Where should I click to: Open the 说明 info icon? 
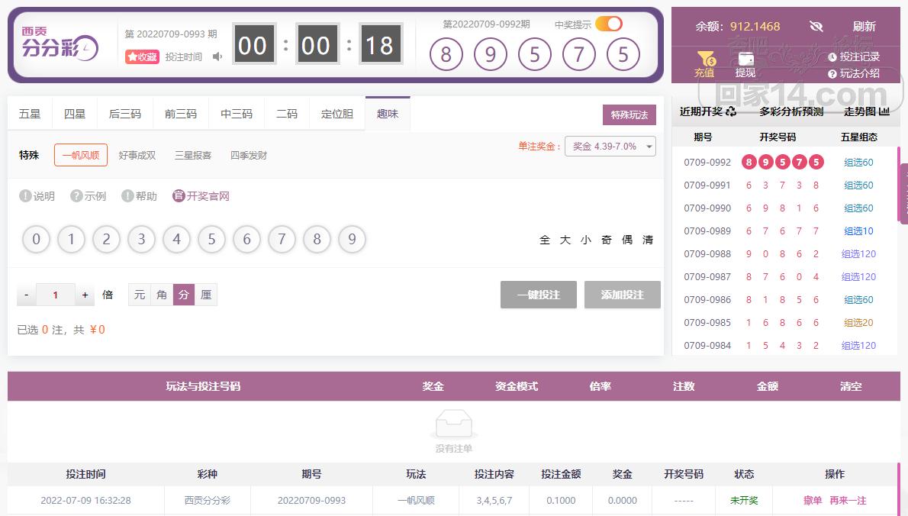click(x=25, y=196)
